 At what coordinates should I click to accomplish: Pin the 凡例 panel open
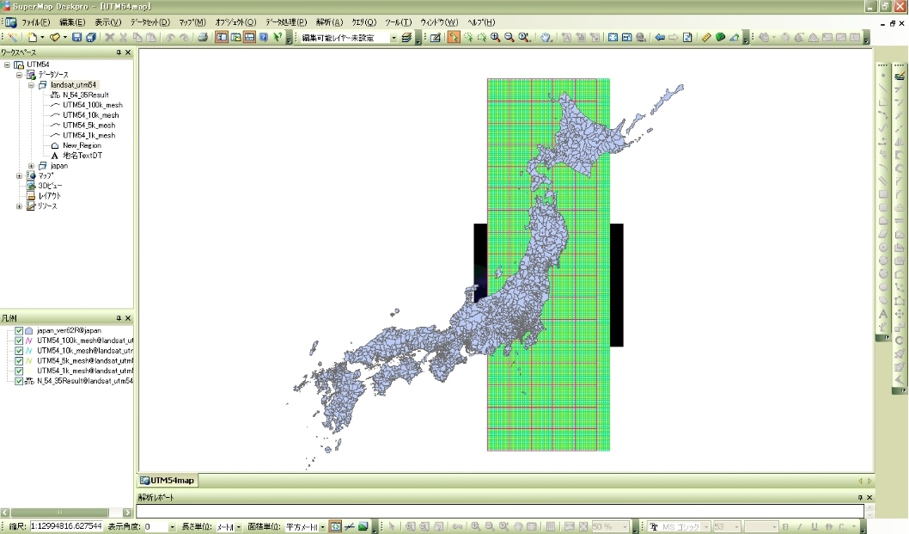click(x=119, y=318)
